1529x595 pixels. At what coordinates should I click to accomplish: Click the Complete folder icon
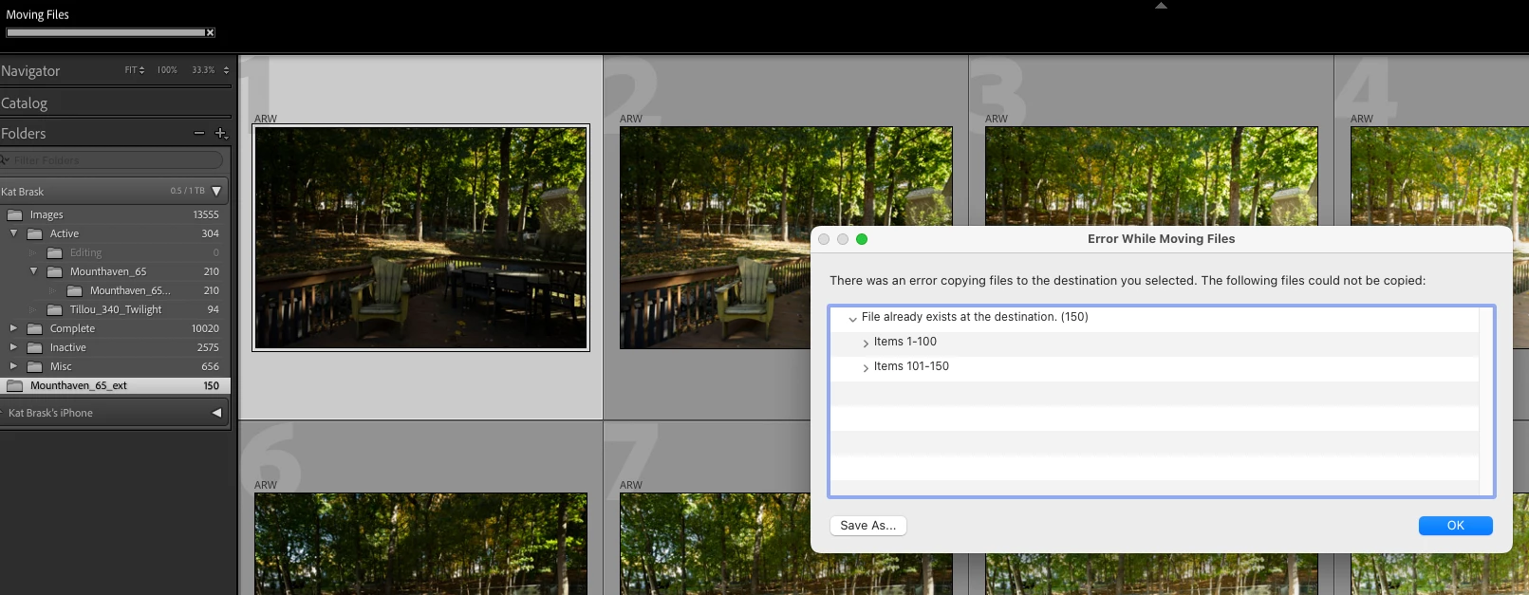click(x=35, y=328)
